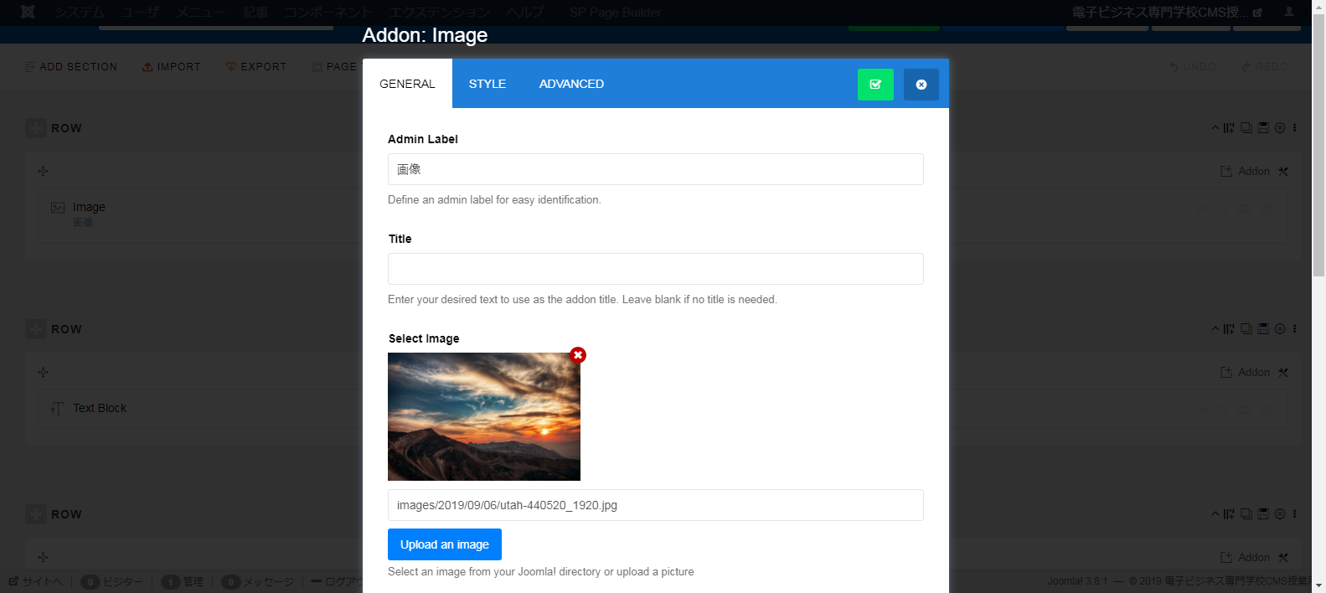Click Addon button above the Text Block

coord(1246,372)
